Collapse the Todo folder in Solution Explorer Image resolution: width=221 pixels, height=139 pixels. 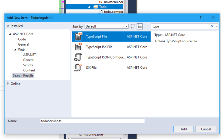coord(89,7)
